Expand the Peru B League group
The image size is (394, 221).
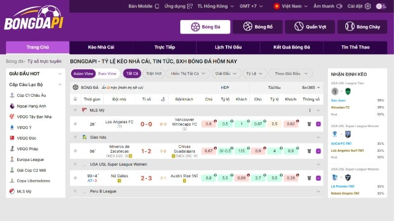[x=318, y=192]
